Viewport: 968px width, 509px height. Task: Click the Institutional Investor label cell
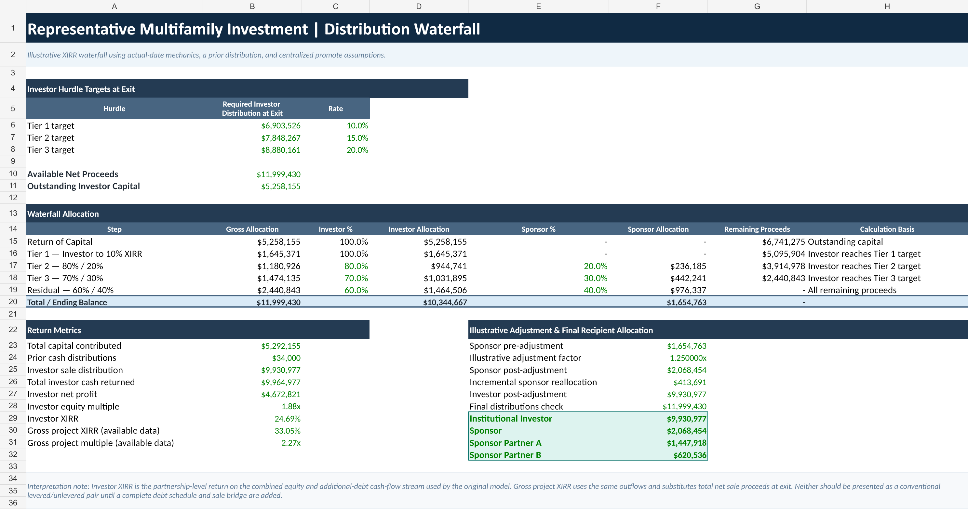[539, 418]
